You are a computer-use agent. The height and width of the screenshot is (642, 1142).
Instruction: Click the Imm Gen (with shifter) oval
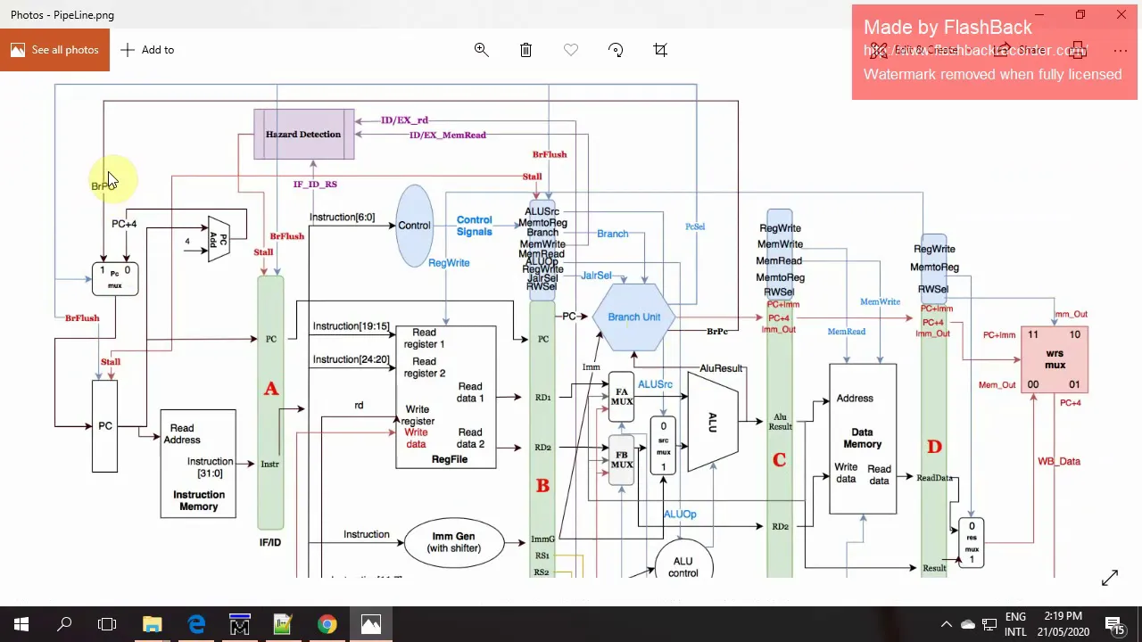[453, 542]
